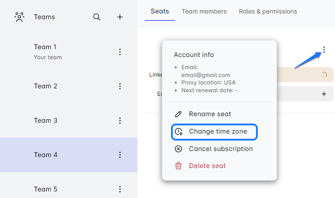Open Team 5 three-dot options menu
Image resolution: width=335 pixels, height=198 pixels.
coord(120,189)
